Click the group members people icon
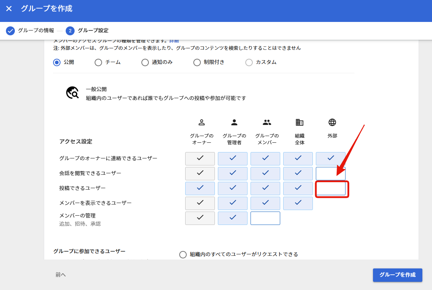The image size is (432, 290). pyautogui.click(x=267, y=122)
